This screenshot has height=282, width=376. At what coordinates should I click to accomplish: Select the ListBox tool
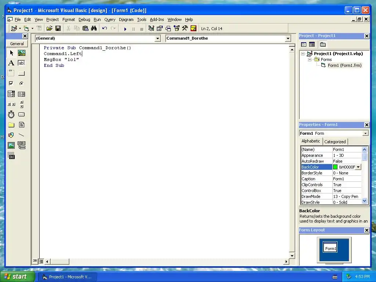coord(22,94)
